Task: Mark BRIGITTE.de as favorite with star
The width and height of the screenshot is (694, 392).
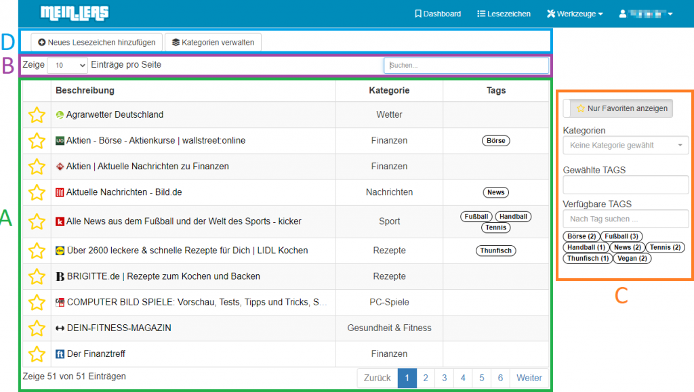Action: click(37, 276)
